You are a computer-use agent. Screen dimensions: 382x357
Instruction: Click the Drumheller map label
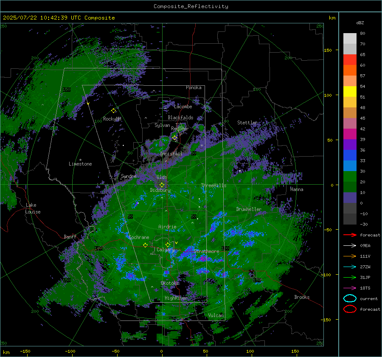pyautogui.click(x=249, y=209)
